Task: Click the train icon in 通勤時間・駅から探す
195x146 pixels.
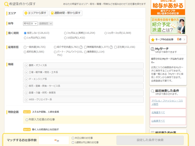Action: coord(52,13)
